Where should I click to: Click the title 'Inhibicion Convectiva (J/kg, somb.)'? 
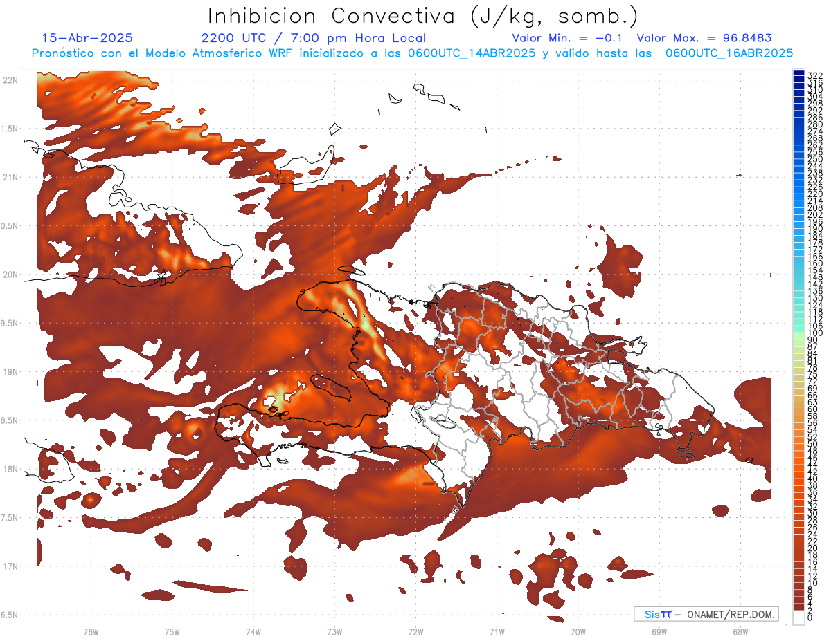click(423, 16)
